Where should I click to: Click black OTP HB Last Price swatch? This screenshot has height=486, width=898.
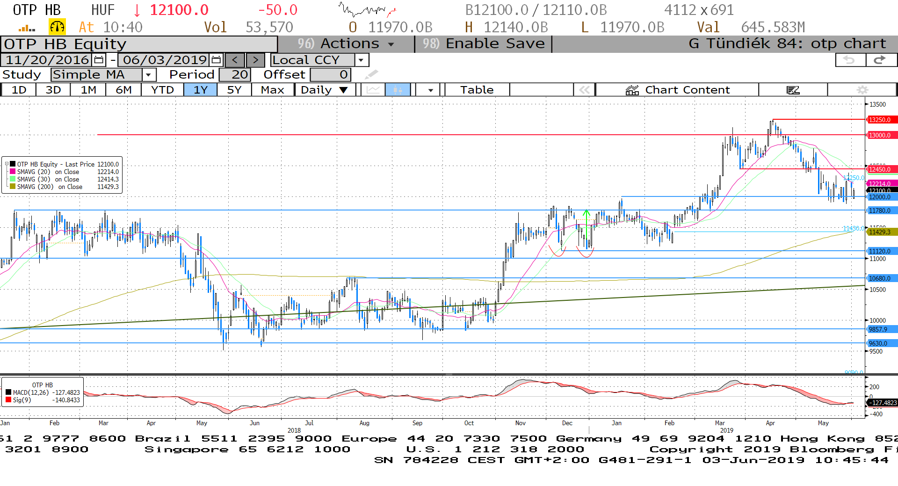(13, 164)
